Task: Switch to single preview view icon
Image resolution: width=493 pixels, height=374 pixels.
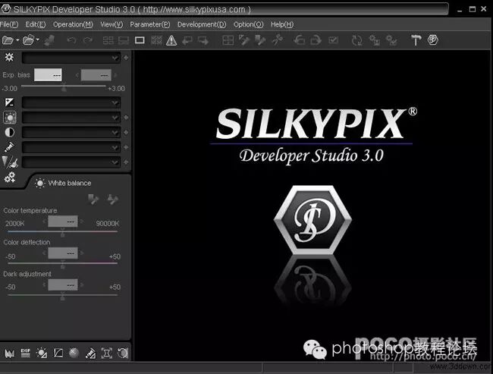Action: (x=140, y=40)
